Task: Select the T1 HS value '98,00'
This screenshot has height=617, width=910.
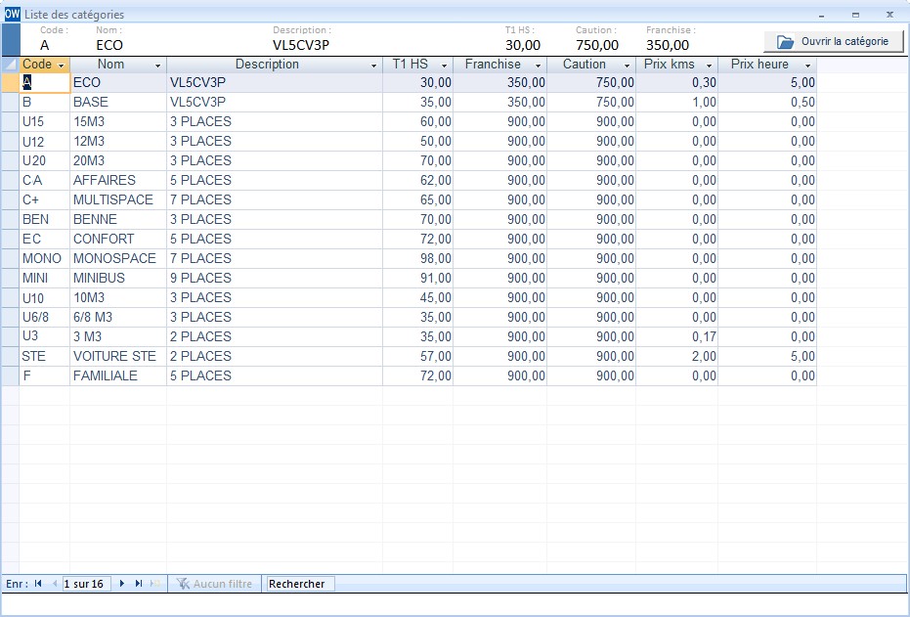Action: pyautogui.click(x=418, y=259)
